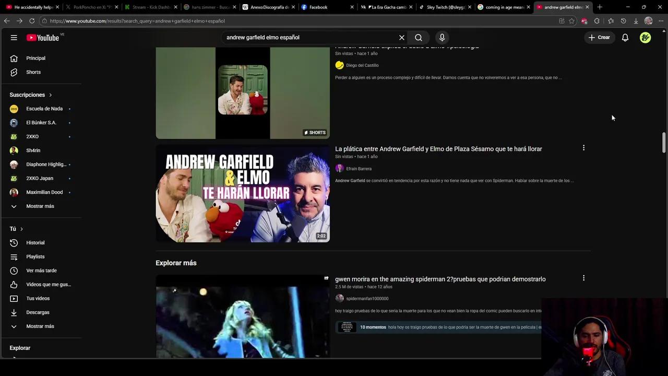This screenshot has height=376, width=668.
Task: Open the browser extensions puzzle icon
Action: pyautogui.click(x=597, y=21)
